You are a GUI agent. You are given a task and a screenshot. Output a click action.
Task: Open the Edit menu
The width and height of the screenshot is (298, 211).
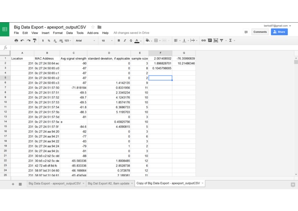pyautogui.click(x=25, y=33)
